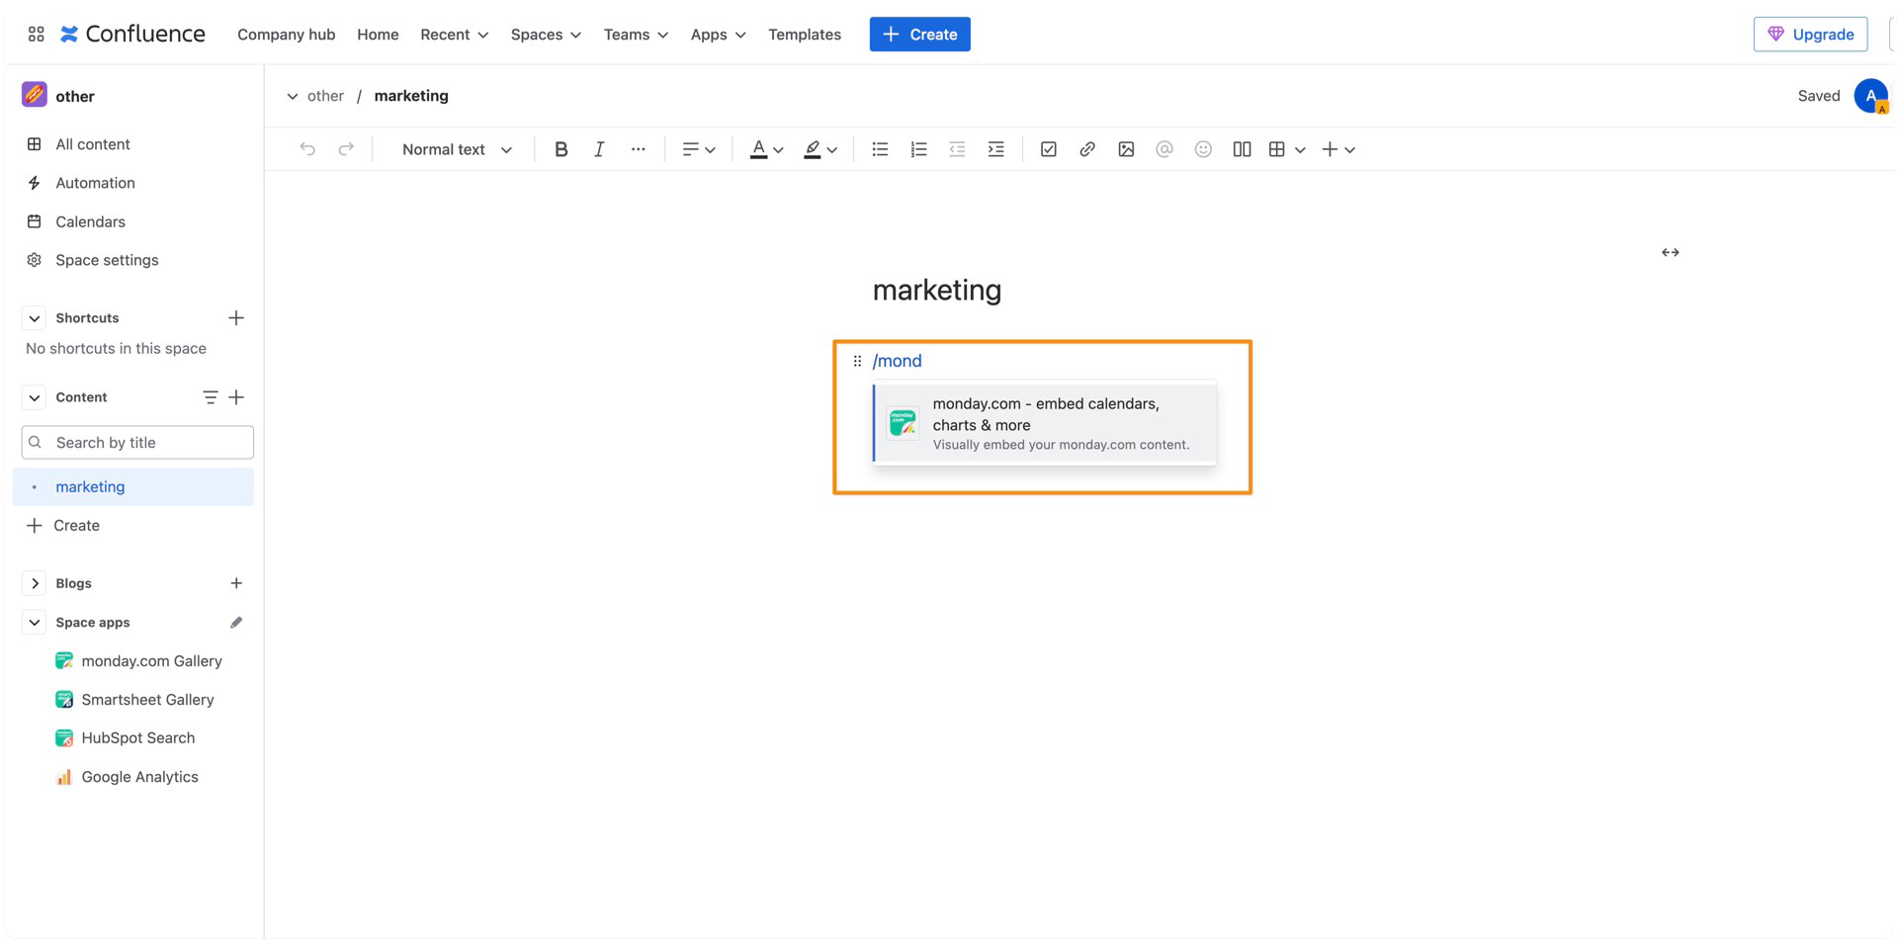
Task: Insert a column layout
Action: (x=1242, y=149)
